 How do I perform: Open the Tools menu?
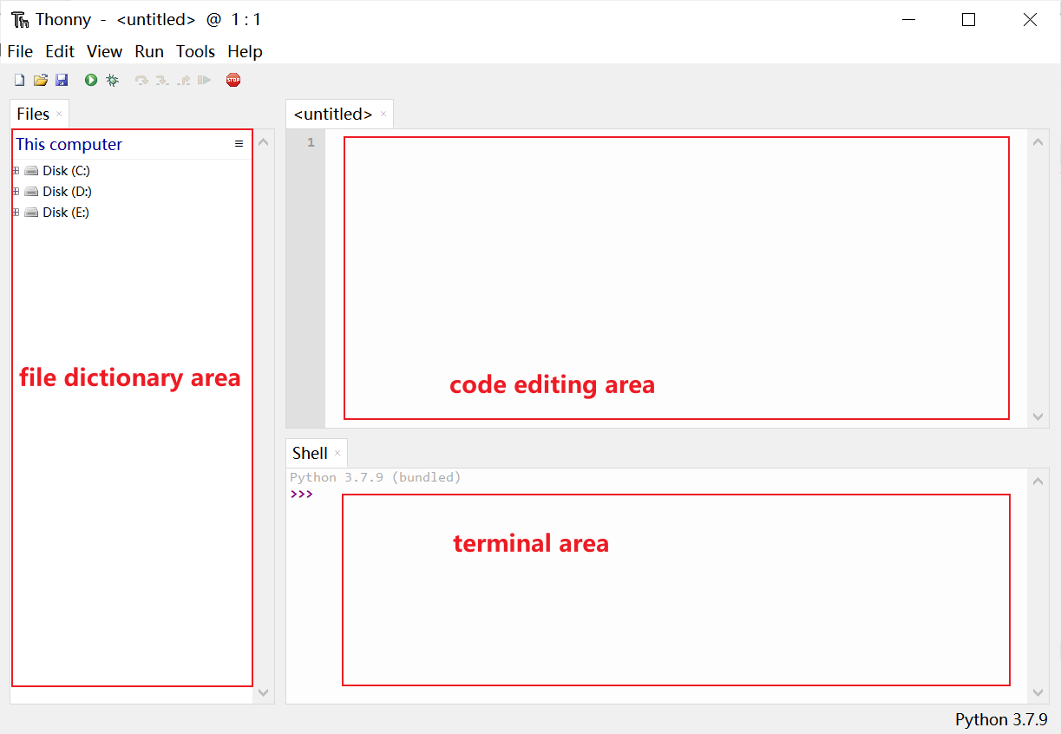click(195, 51)
